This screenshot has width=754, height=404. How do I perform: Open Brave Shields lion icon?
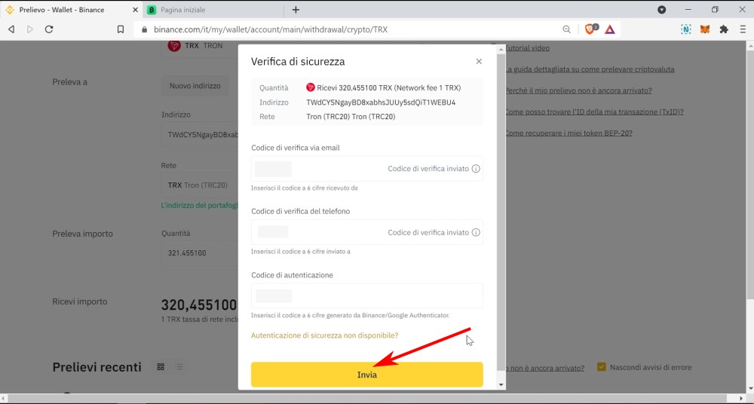[590, 29]
